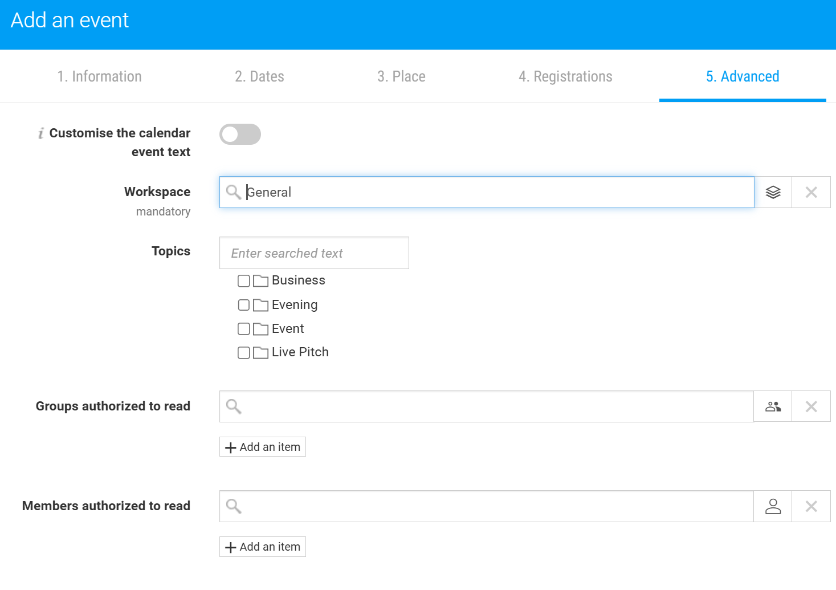Focus the Workspace field containing General

[x=487, y=192]
